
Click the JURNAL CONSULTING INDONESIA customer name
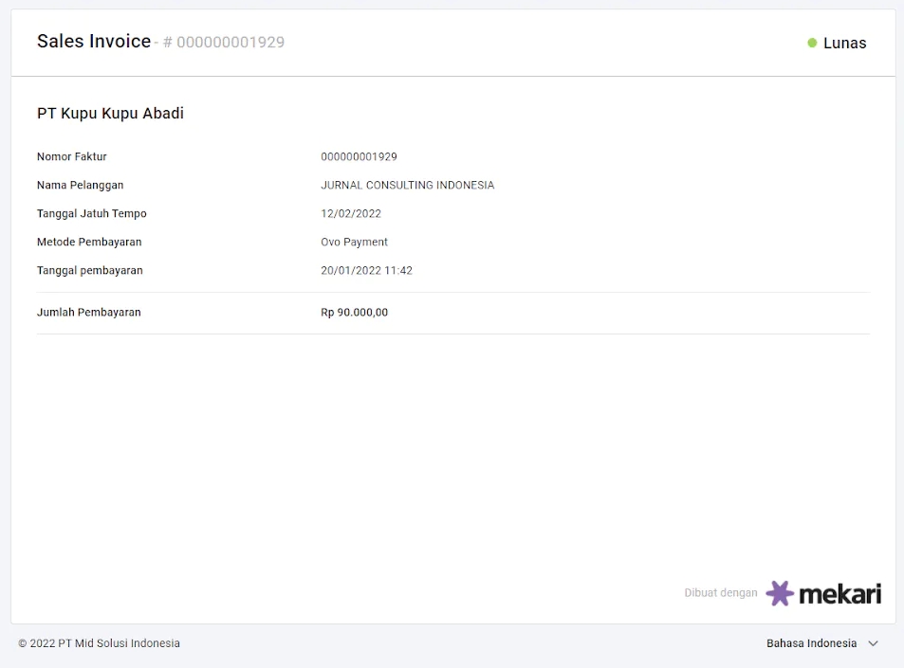click(x=407, y=186)
